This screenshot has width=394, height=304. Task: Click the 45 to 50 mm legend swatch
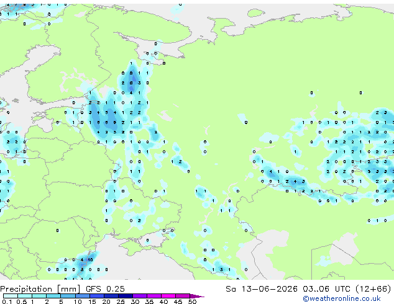point(183,296)
